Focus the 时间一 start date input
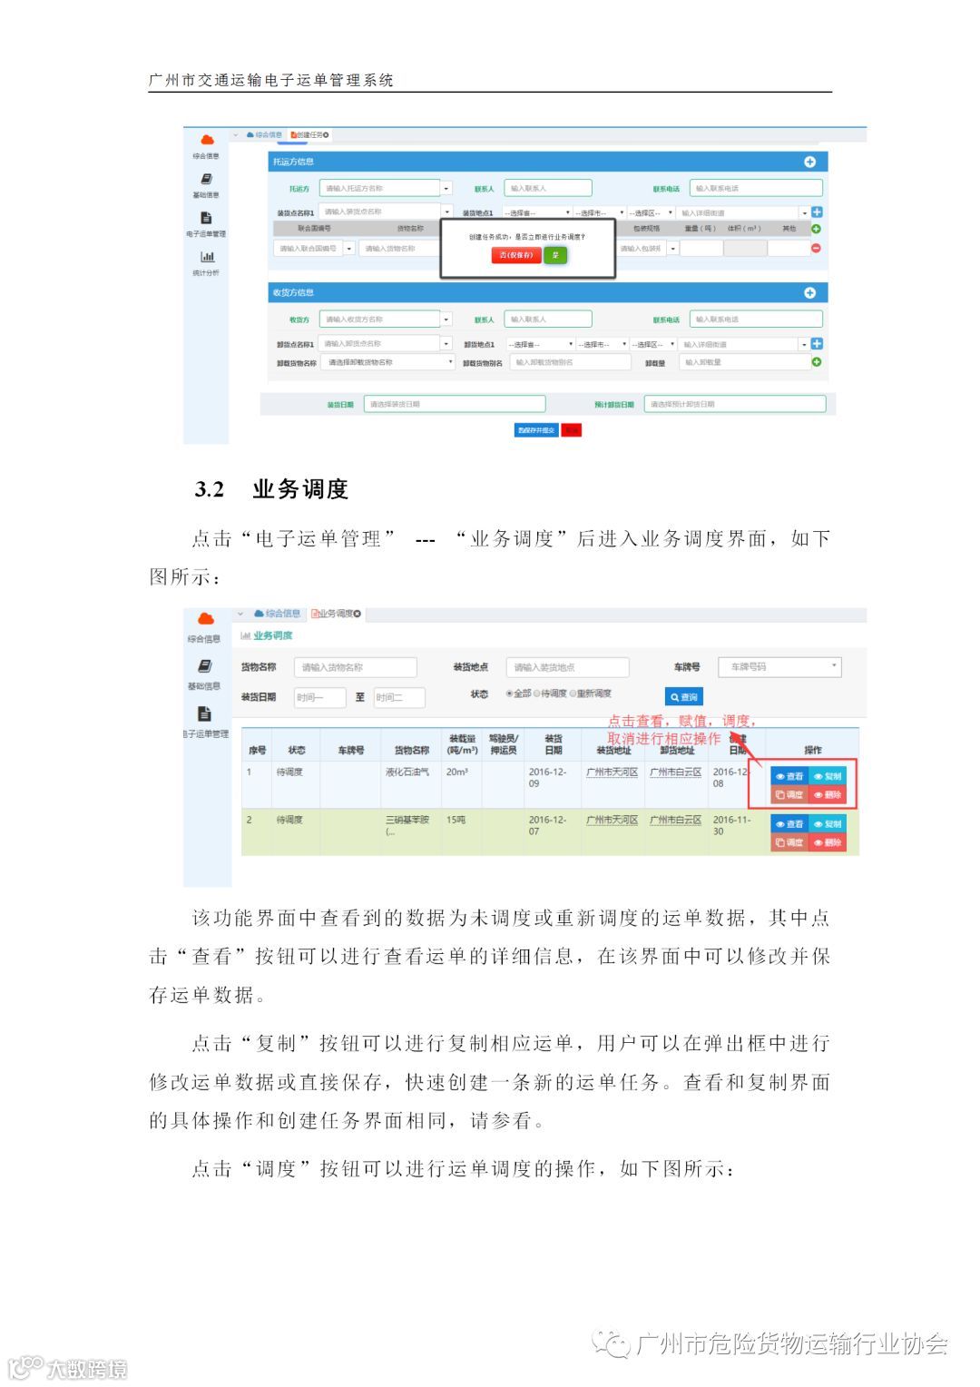Screen dimensions: 980x1387 tap(320, 697)
